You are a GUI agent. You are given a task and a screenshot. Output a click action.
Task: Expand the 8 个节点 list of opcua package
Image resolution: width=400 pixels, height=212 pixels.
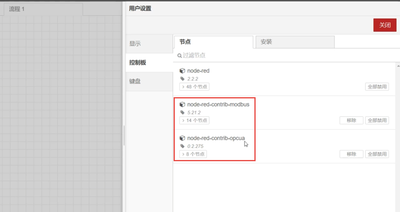[x=193, y=154]
